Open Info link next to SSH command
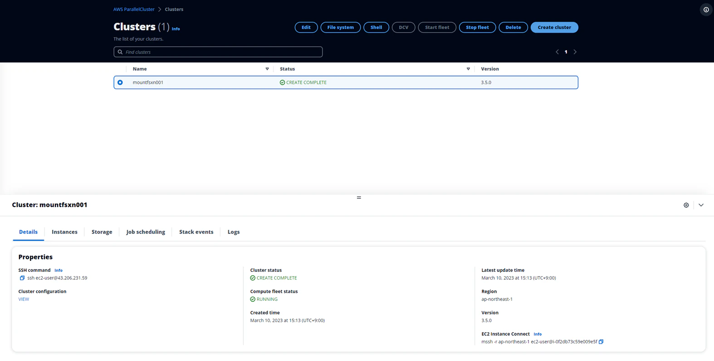Screen dimensions: 714x361 tap(59, 270)
